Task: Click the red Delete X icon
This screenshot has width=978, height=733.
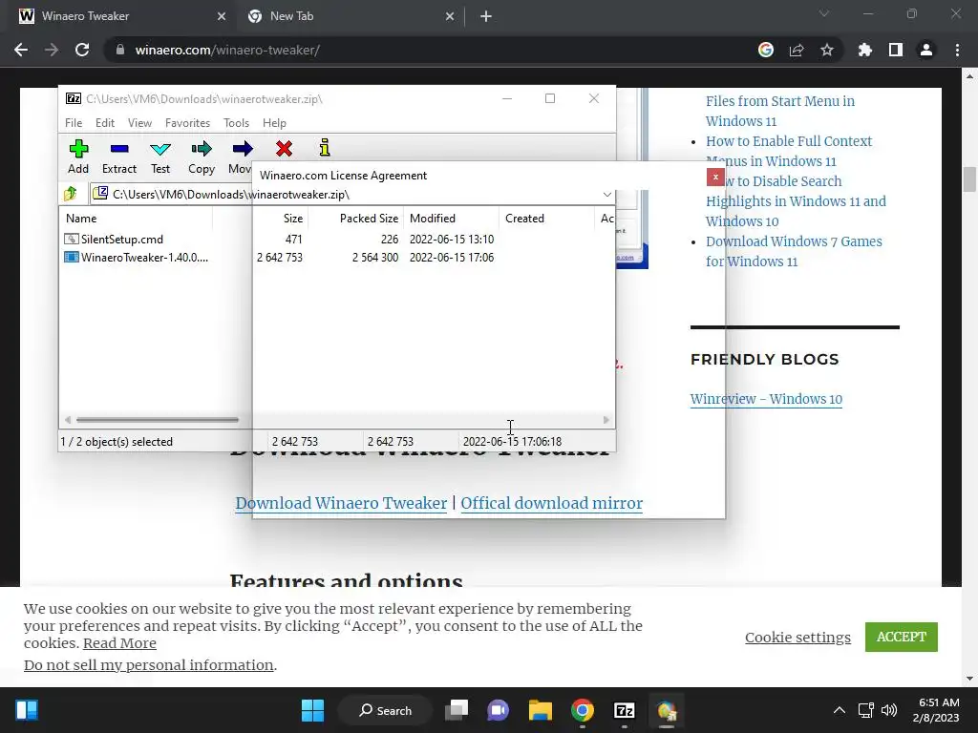Action: 284,148
